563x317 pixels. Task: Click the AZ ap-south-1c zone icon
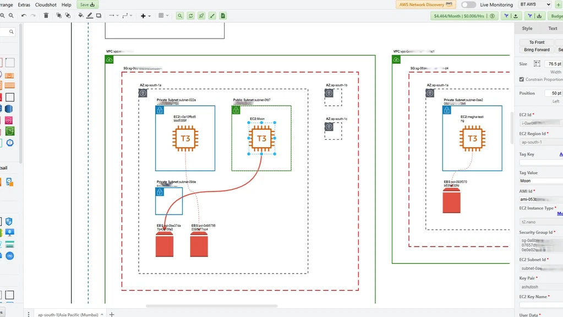[329, 127]
